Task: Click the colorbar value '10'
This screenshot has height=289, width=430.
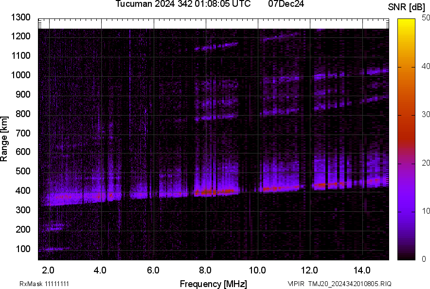Action: [x=426, y=211]
